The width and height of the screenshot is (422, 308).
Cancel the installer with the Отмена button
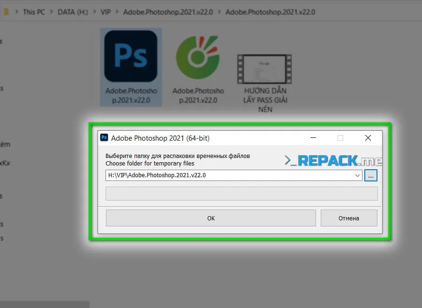pyautogui.click(x=349, y=218)
